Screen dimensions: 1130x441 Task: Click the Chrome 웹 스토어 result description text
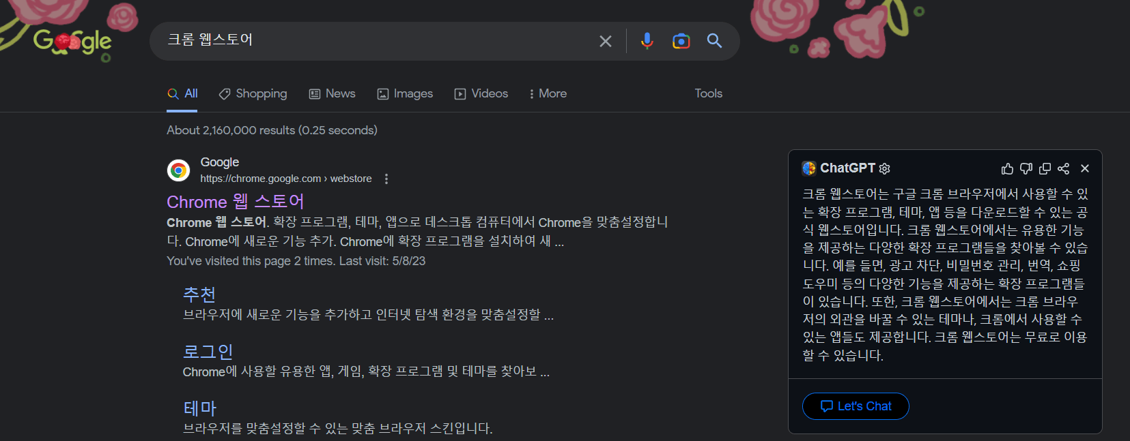tap(417, 232)
